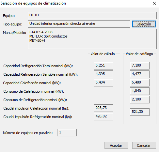The width and height of the screenshot is (159, 152).
Task: Click calculated sensible cooling 4,395 field
Action: (103, 74)
